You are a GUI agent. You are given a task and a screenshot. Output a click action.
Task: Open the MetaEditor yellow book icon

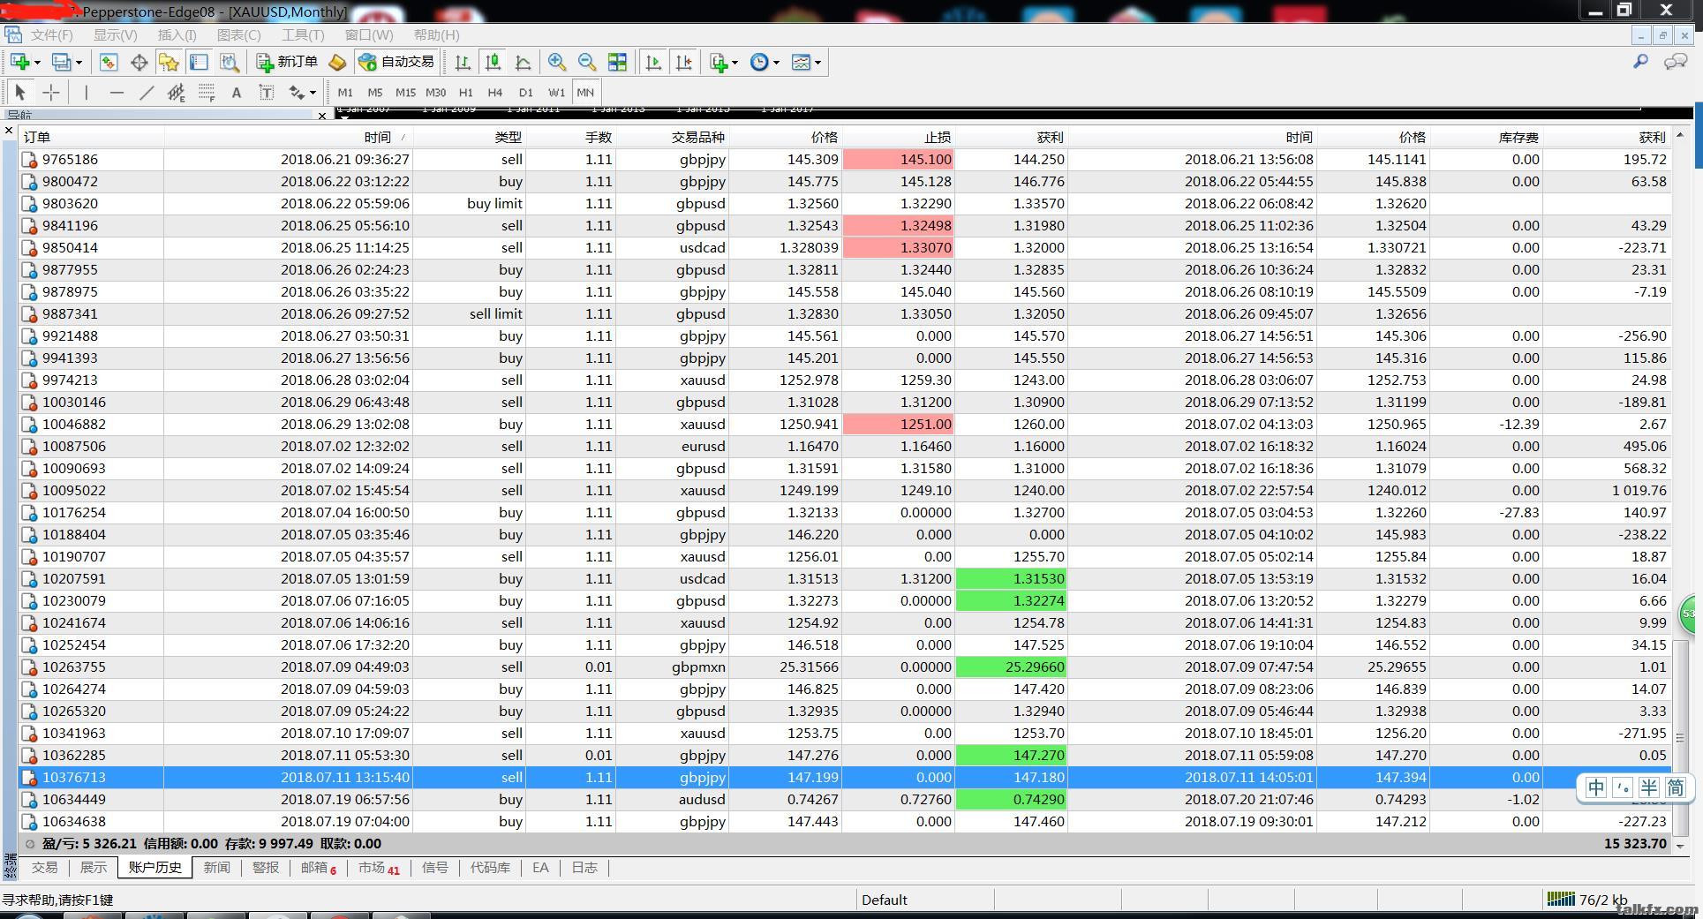[337, 62]
